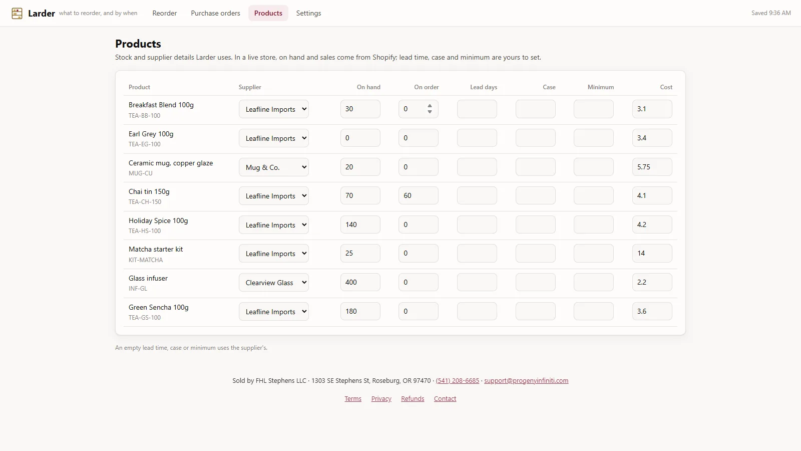The image size is (801, 451).
Task: Open supplier dropdown for Ceramic mug
Action: pos(273,167)
